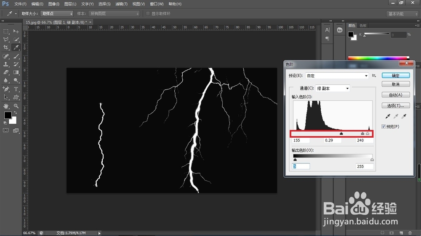Select the Move tool
Image resolution: width=421 pixels, height=236 pixels.
(x=16, y=31)
